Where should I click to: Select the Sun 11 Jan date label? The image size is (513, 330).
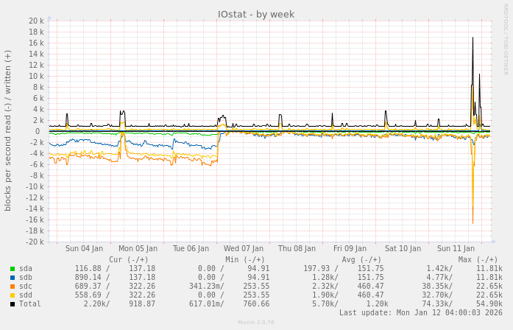(456, 249)
